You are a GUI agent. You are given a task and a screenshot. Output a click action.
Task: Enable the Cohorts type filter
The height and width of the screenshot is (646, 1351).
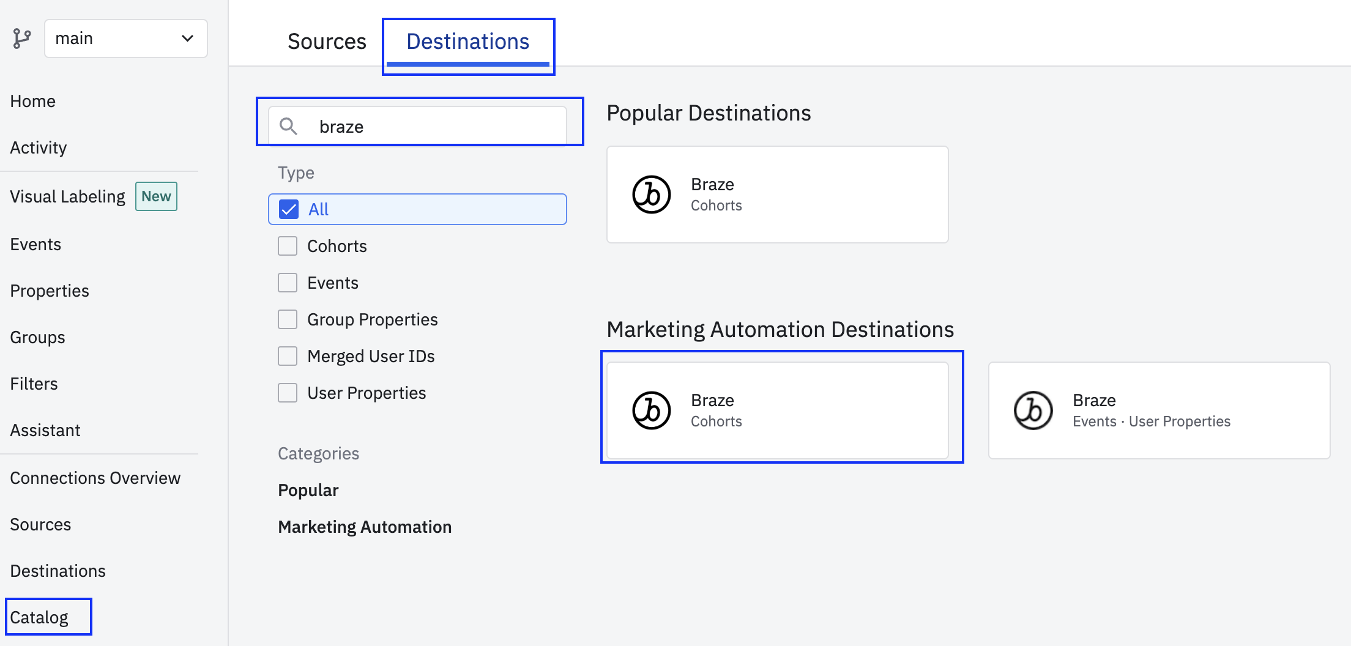click(x=288, y=246)
